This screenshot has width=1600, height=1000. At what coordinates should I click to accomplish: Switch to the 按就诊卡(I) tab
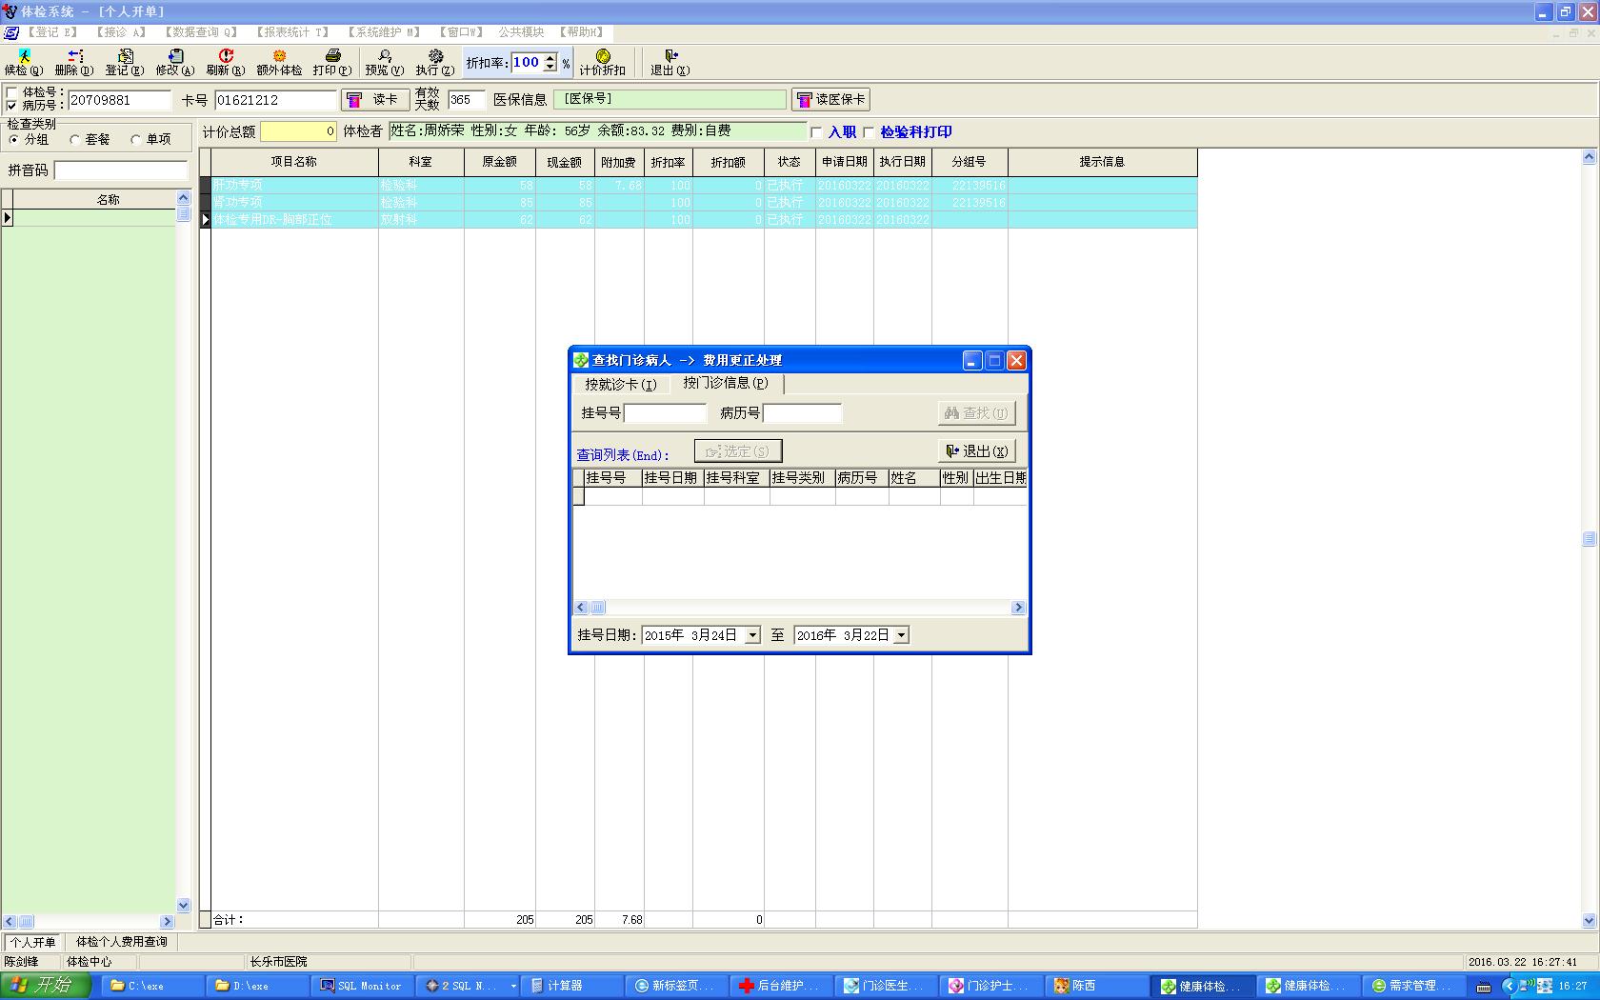[621, 385]
